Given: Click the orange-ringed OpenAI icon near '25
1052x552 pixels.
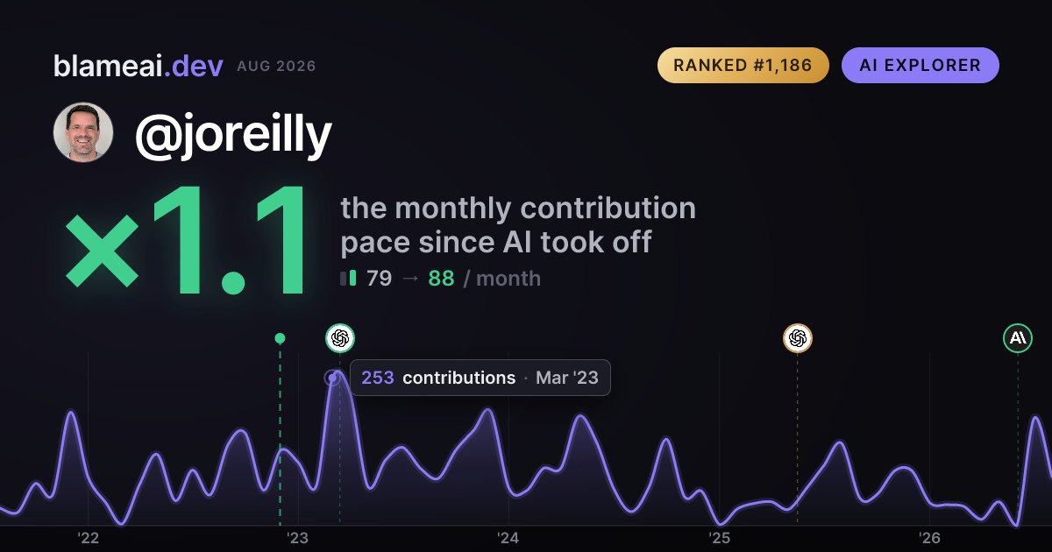Looking at the screenshot, I should [x=797, y=337].
